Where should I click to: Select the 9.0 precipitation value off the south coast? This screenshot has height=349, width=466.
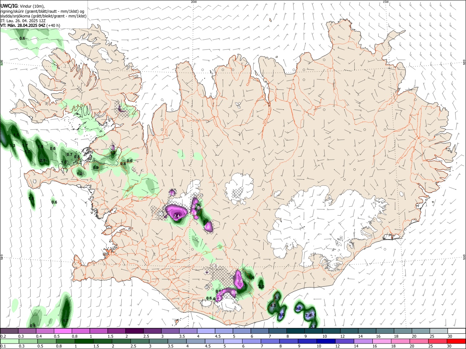(x=281, y=315)
